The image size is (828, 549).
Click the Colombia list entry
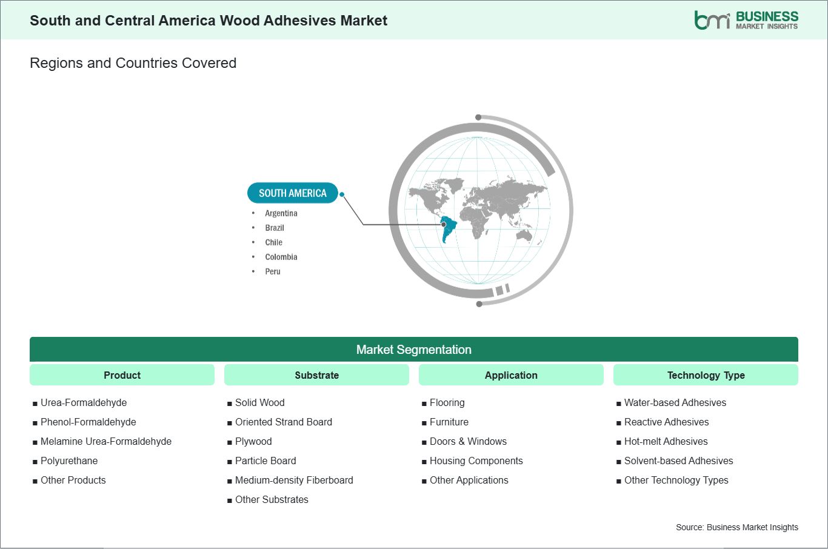(x=281, y=257)
